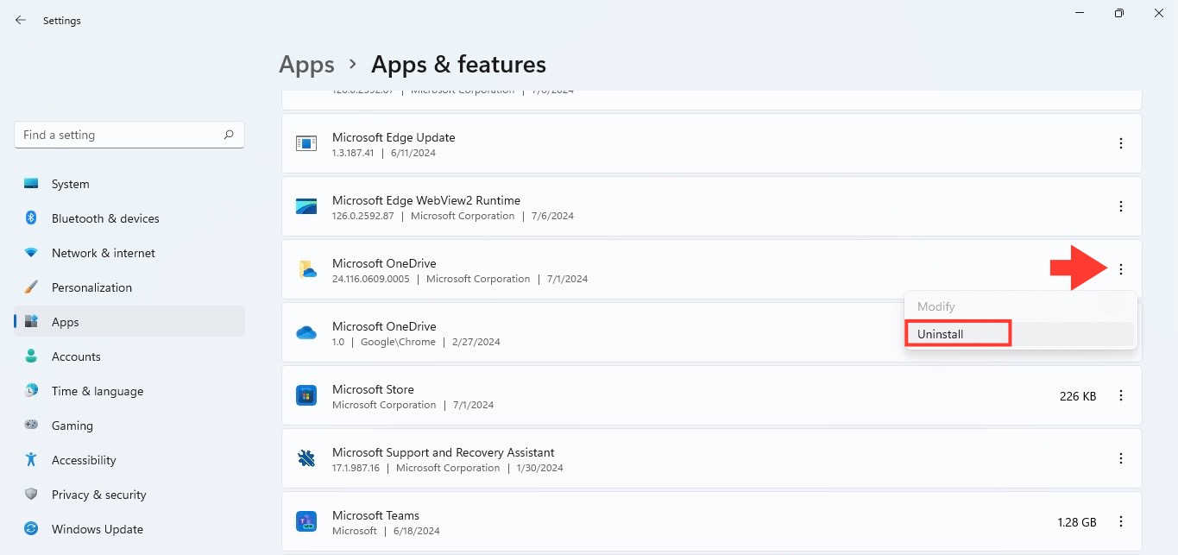Click the Microsoft Teams name text
Screen dimensions: 1178x555
pos(375,515)
